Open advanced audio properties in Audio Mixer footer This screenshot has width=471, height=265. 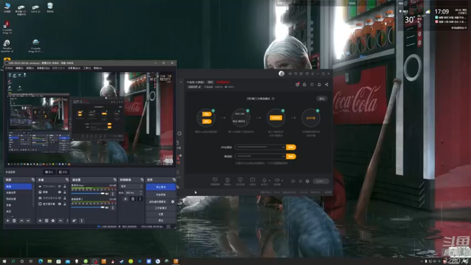pos(74,220)
